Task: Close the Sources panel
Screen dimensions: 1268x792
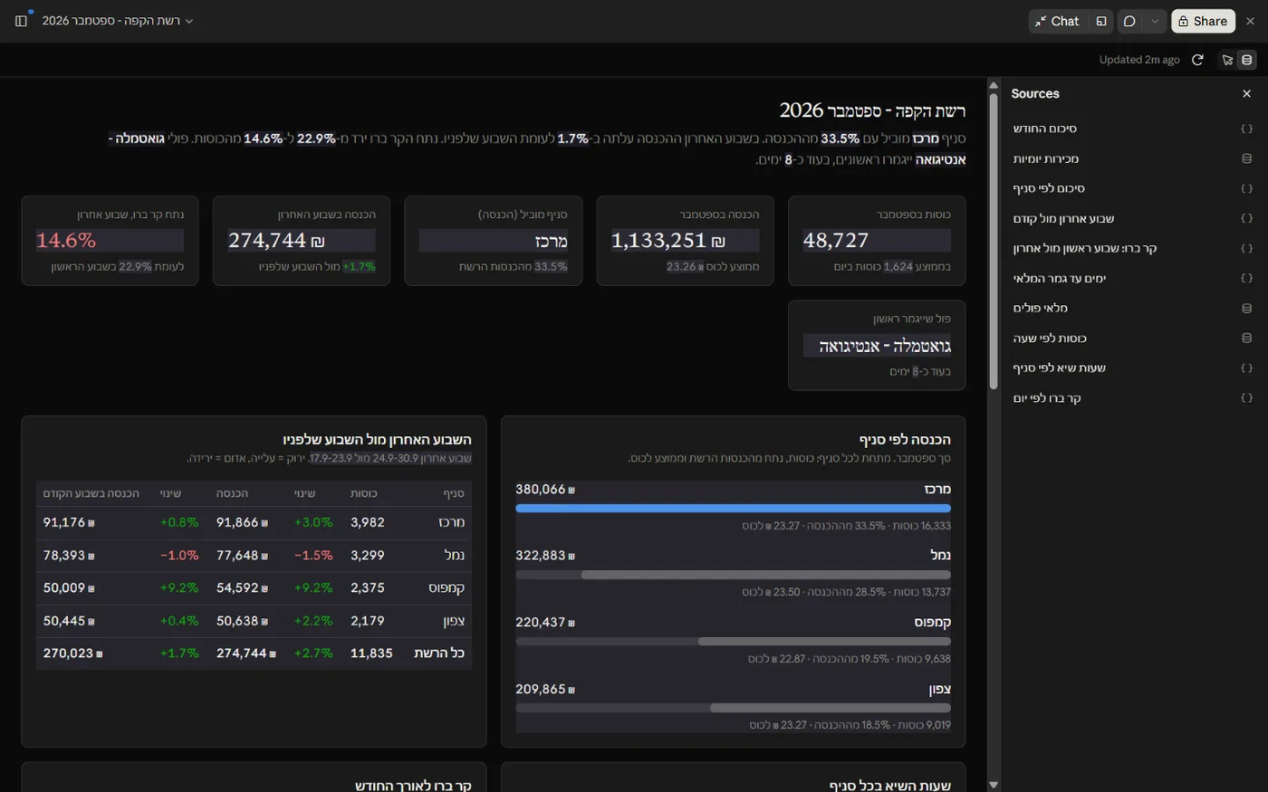Action: point(1246,93)
